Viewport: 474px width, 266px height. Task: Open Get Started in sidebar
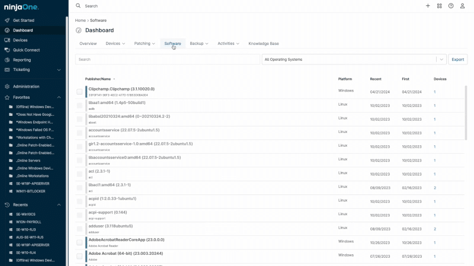(24, 21)
